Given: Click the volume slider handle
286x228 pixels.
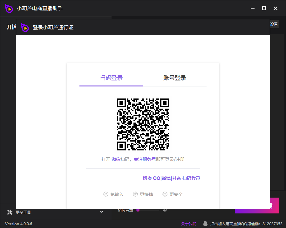Looking at the screenshot, I should [x=138, y=210].
